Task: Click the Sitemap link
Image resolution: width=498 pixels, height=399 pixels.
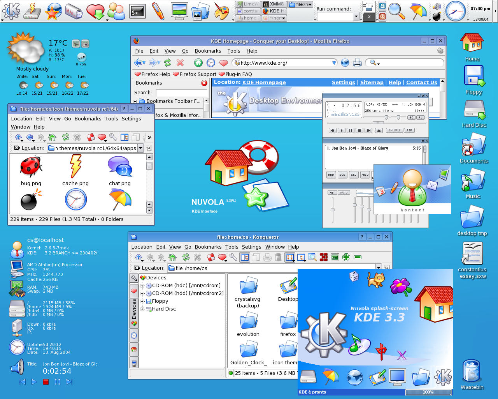Action: [x=372, y=82]
